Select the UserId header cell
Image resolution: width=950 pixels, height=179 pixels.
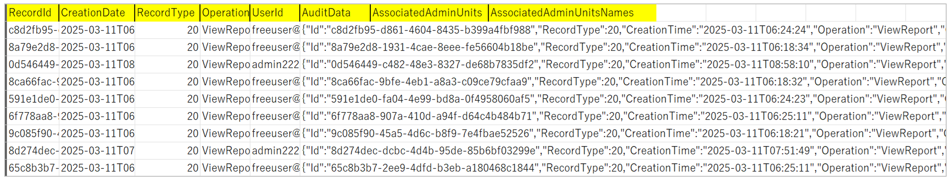pos(275,13)
